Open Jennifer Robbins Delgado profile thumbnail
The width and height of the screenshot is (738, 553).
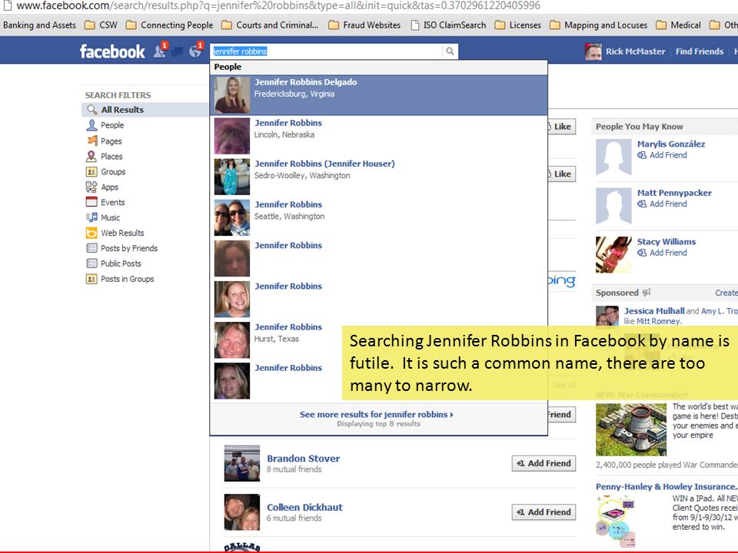[x=232, y=95]
